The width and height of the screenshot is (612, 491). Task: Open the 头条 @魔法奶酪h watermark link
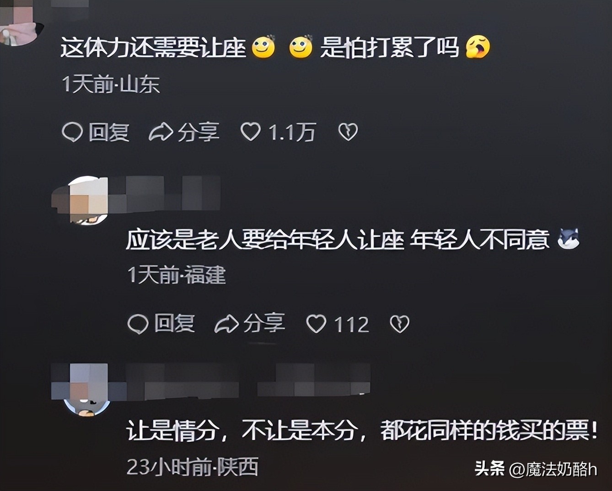click(x=536, y=469)
